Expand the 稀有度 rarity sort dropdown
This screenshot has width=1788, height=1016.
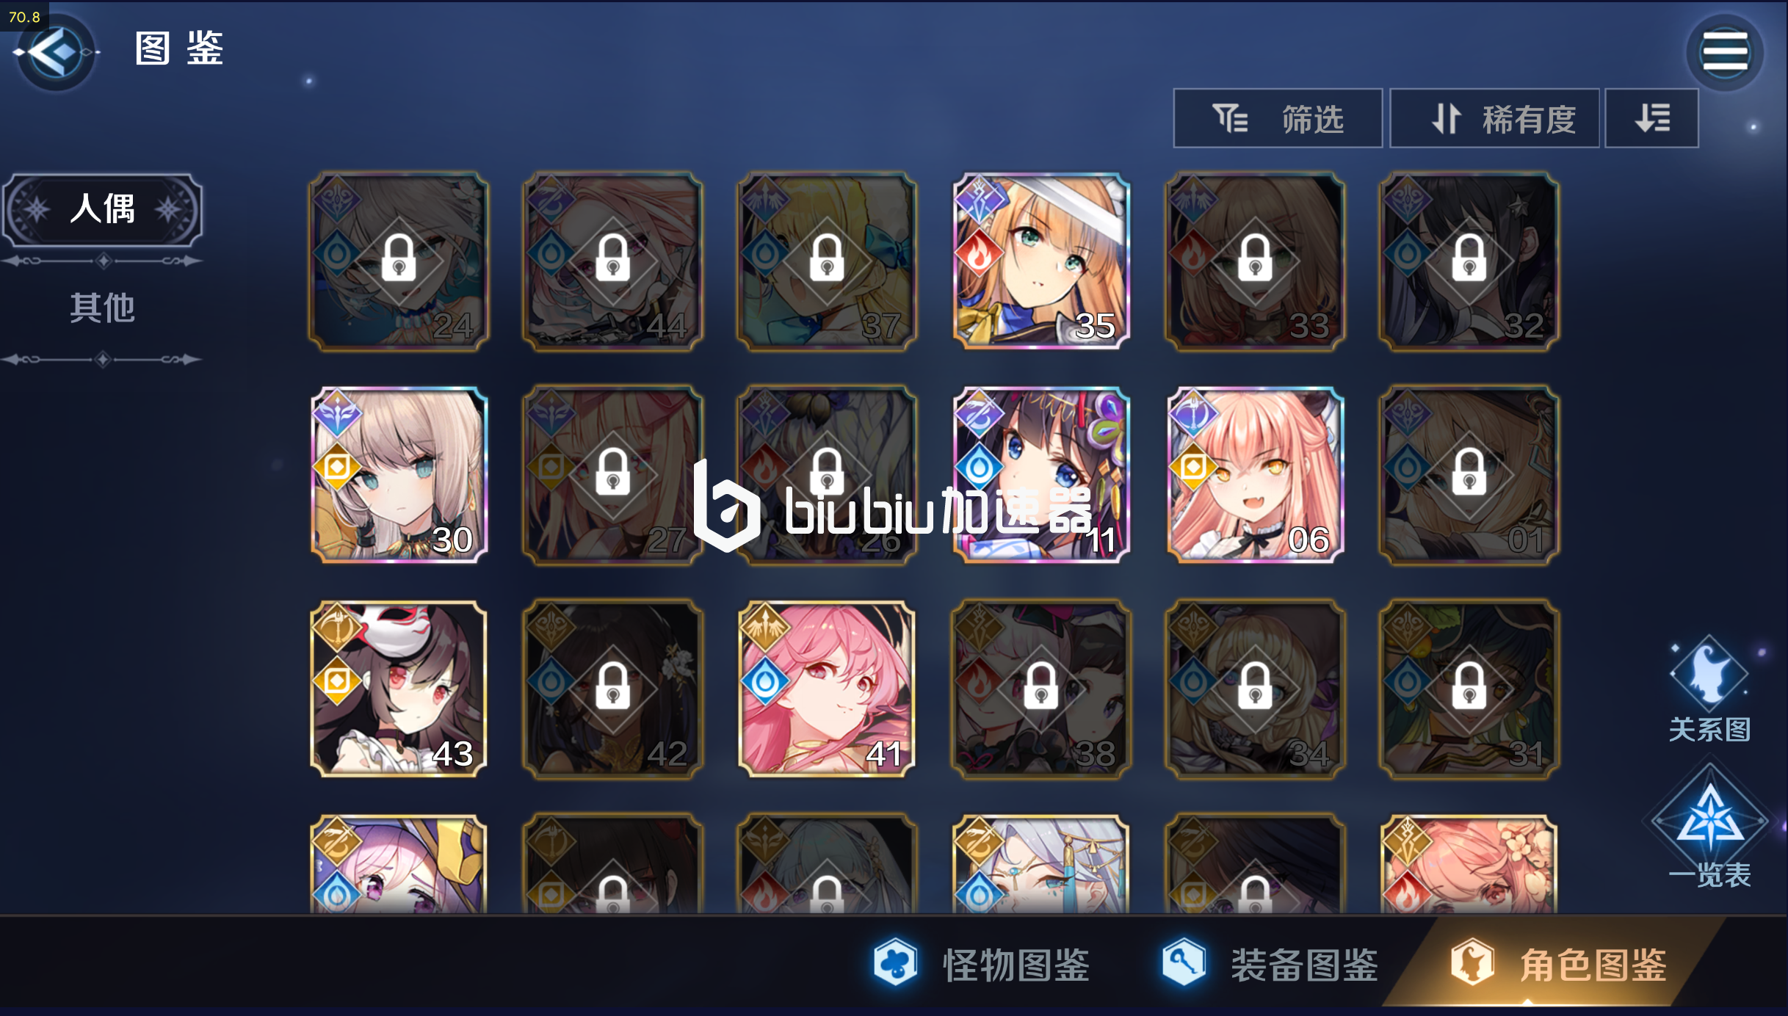[1494, 118]
